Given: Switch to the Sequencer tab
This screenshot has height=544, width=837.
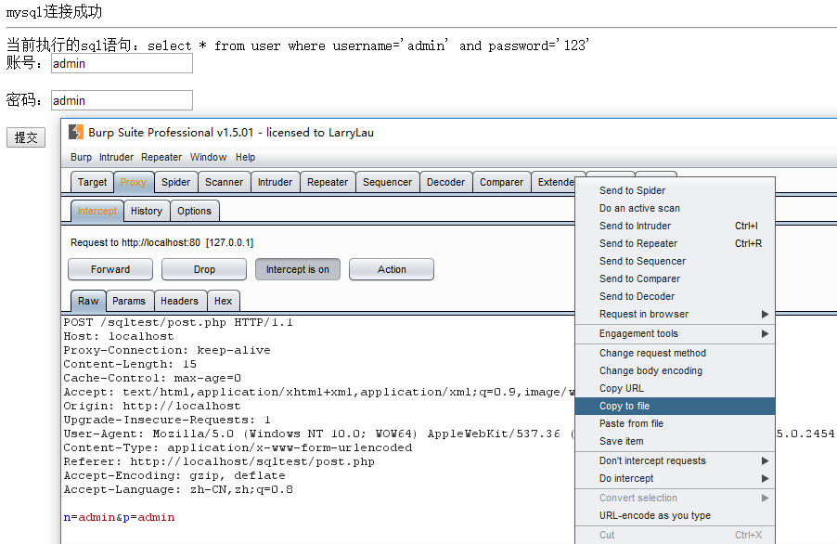Looking at the screenshot, I should (x=388, y=182).
